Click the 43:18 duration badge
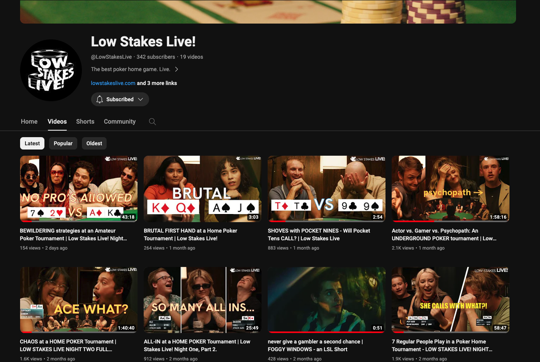Screen dimensions: 540x362 coord(128,217)
